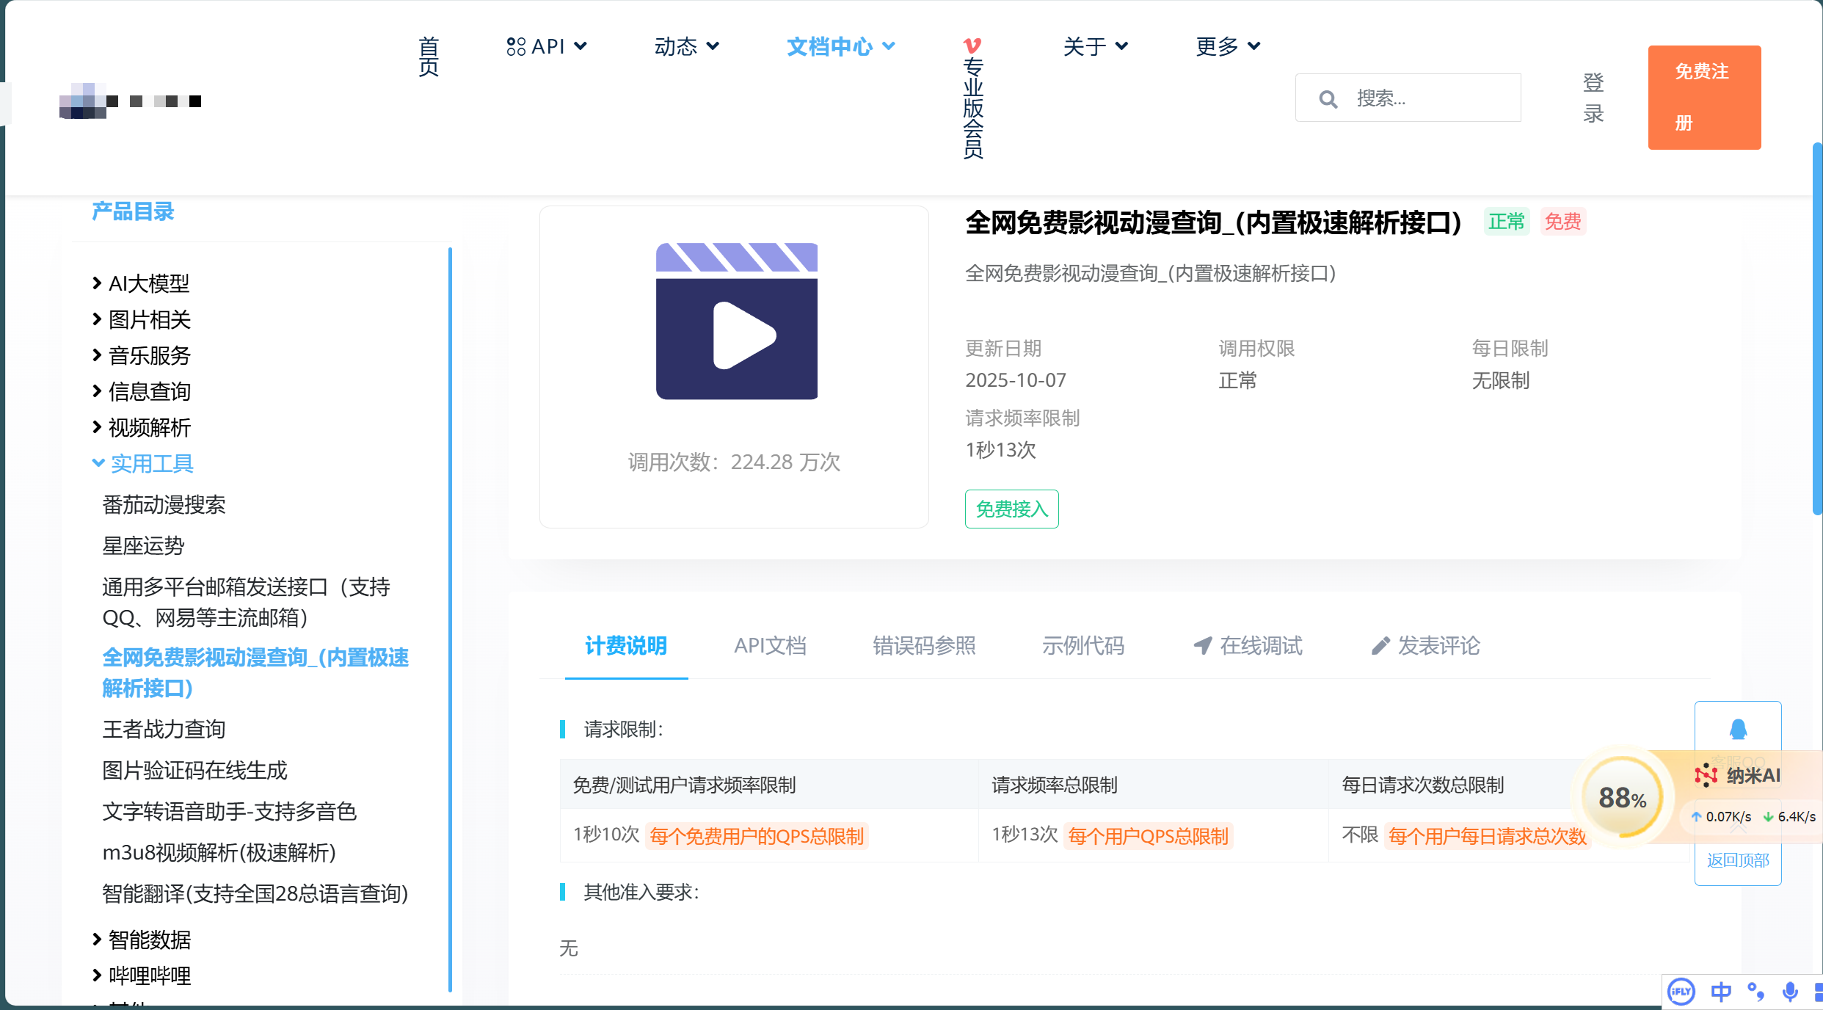
Task: Click the 返回顶部 link
Action: point(1738,860)
